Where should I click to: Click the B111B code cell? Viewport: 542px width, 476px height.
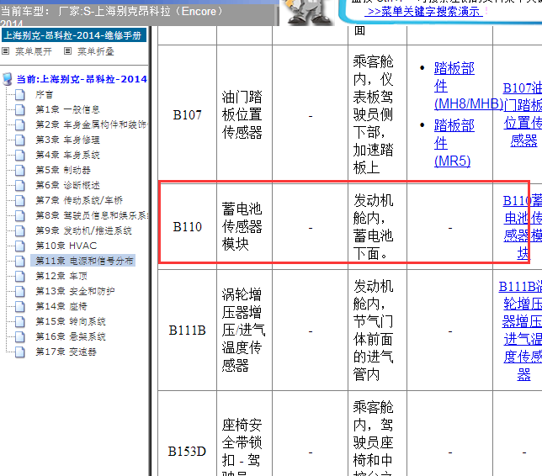click(188, 331)
